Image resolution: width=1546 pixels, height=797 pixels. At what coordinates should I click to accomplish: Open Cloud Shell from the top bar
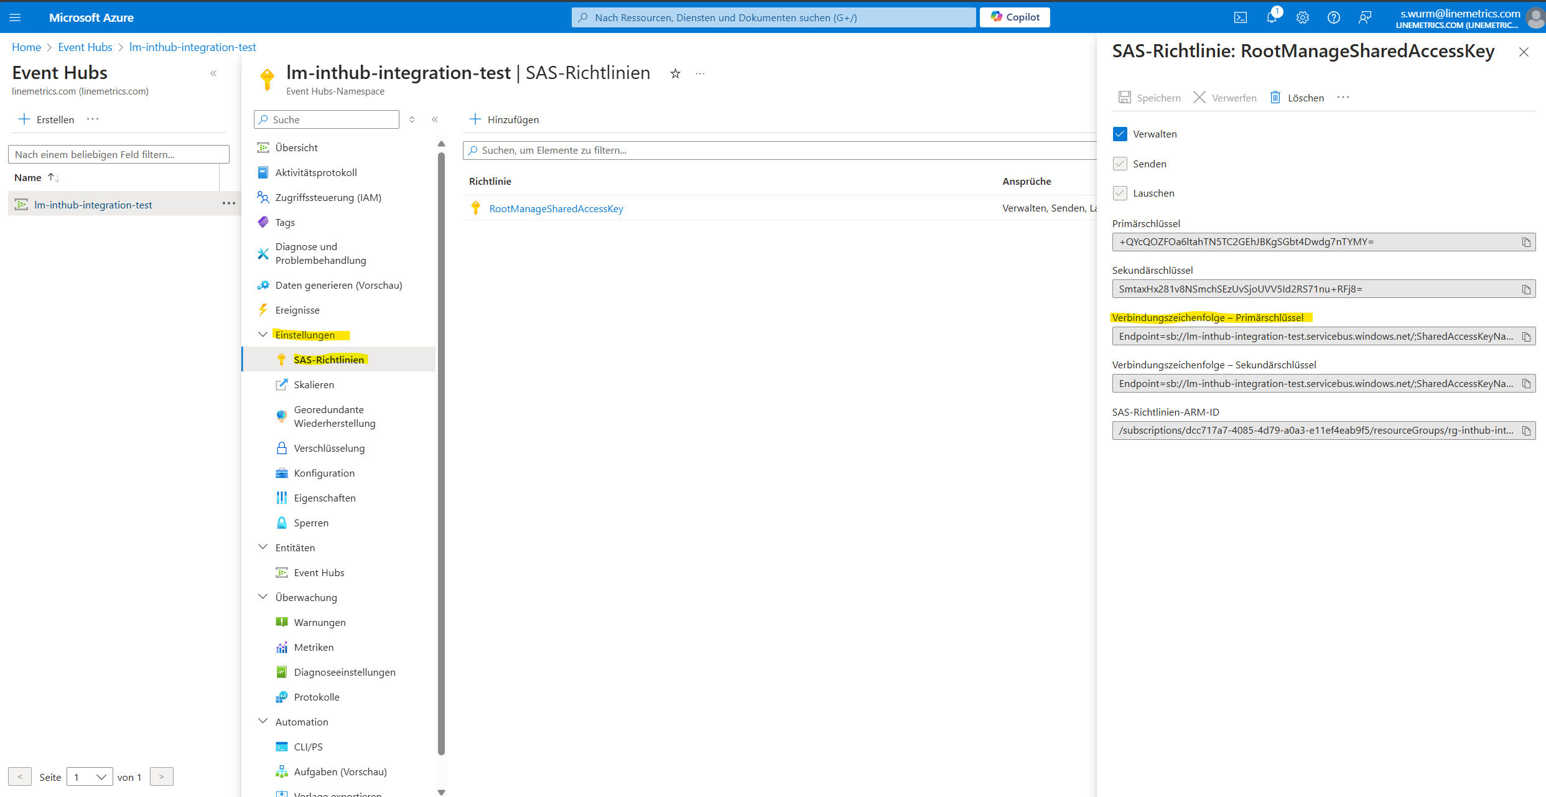tap(1241, 17)
